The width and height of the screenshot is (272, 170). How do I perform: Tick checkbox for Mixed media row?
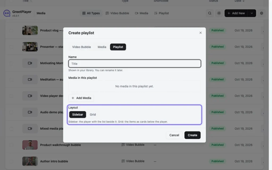[x=11, y=129]
